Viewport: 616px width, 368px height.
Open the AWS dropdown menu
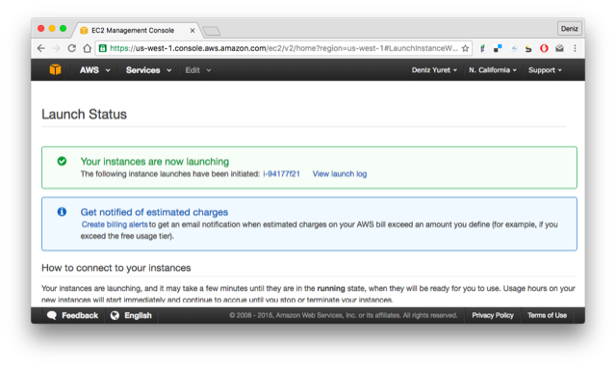[94, 70]
